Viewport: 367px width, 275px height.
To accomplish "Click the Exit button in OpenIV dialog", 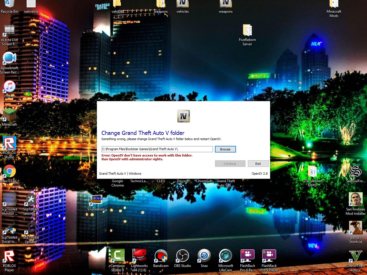I will [x=258, y=164].
